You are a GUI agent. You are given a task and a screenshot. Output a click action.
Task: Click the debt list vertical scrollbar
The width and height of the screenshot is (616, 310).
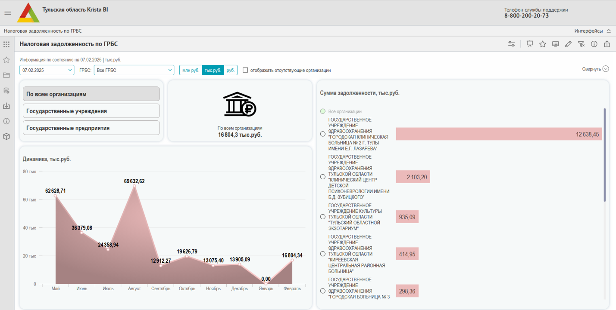tap(604, 155)
